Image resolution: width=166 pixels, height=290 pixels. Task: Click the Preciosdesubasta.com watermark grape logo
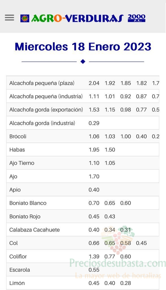coord(118,240)
